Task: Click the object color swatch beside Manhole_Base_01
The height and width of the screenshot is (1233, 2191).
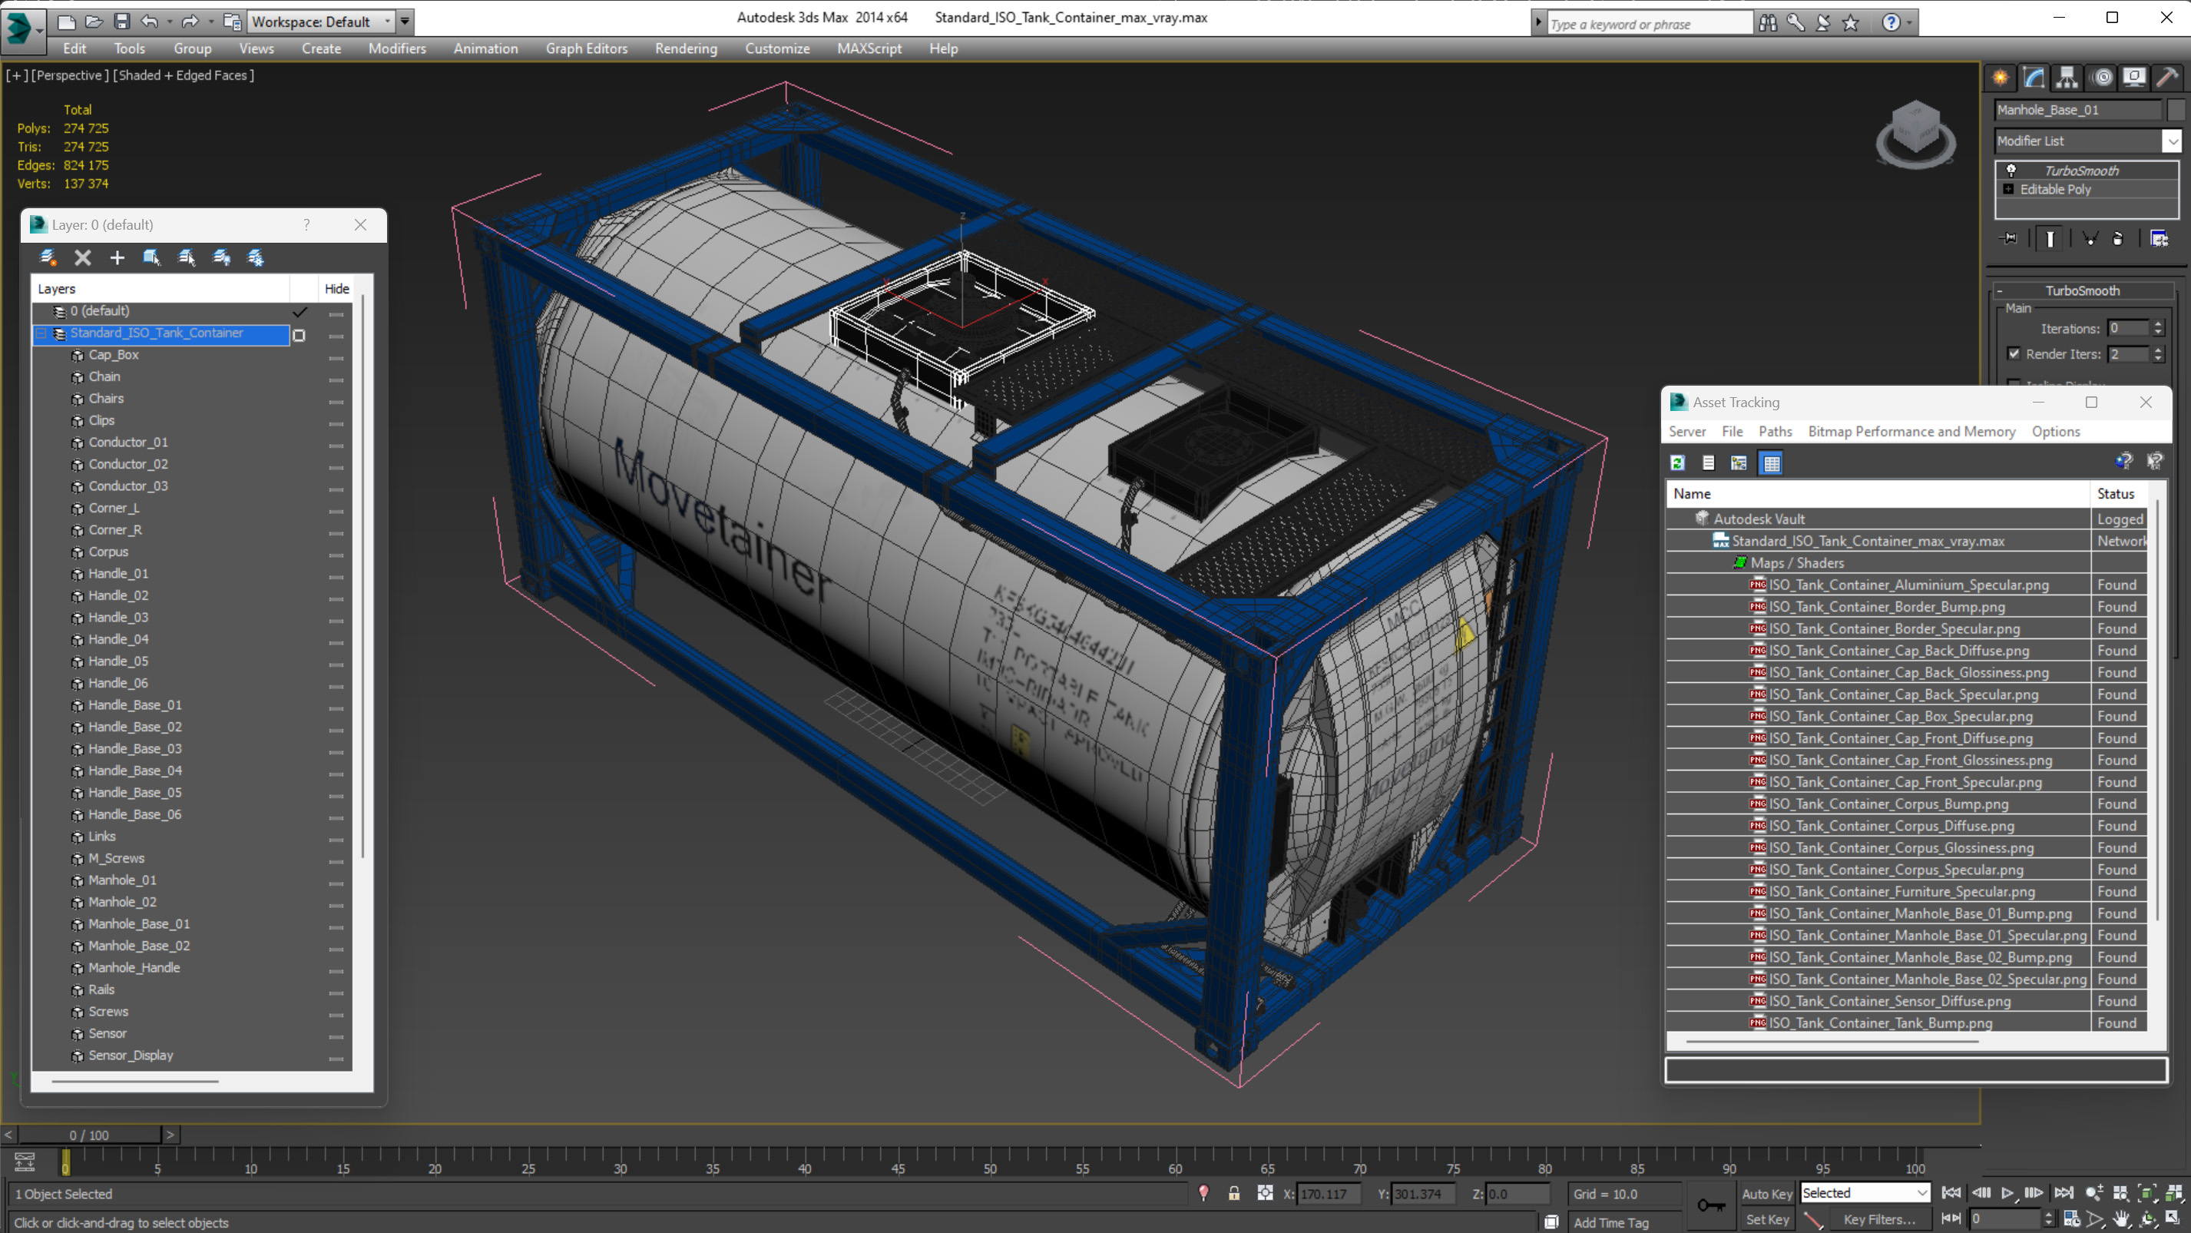Action: point(2176,110)
